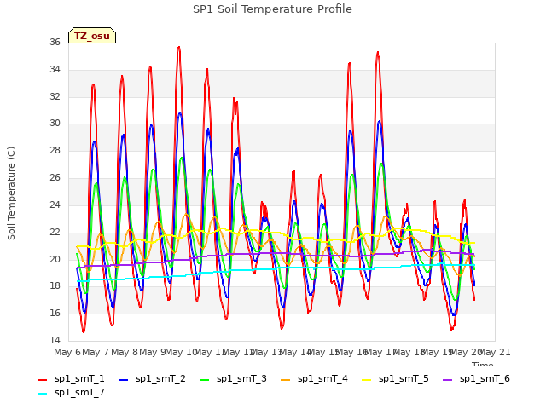
Task: Click the blue sp1_smT_2 legend swatch
Action: point(123,380)
